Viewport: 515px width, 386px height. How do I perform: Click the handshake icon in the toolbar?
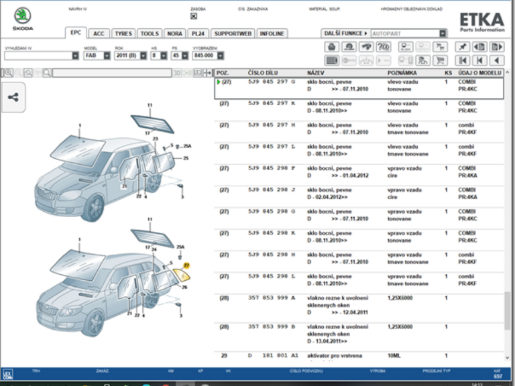[x=366, y=47]
